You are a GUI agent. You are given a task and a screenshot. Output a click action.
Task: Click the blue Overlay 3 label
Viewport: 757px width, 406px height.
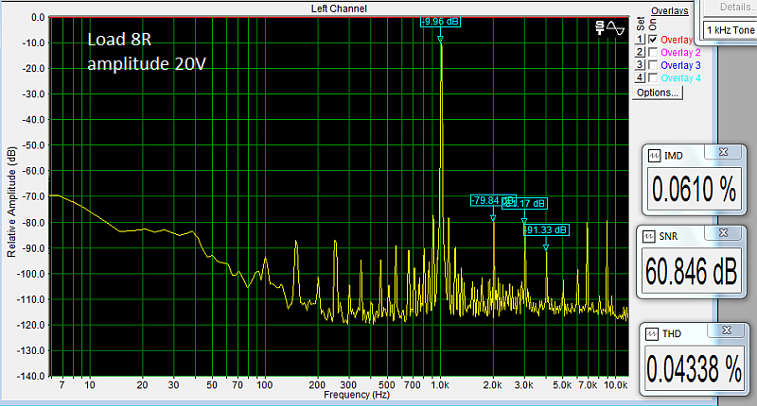[x=680, y=65]
